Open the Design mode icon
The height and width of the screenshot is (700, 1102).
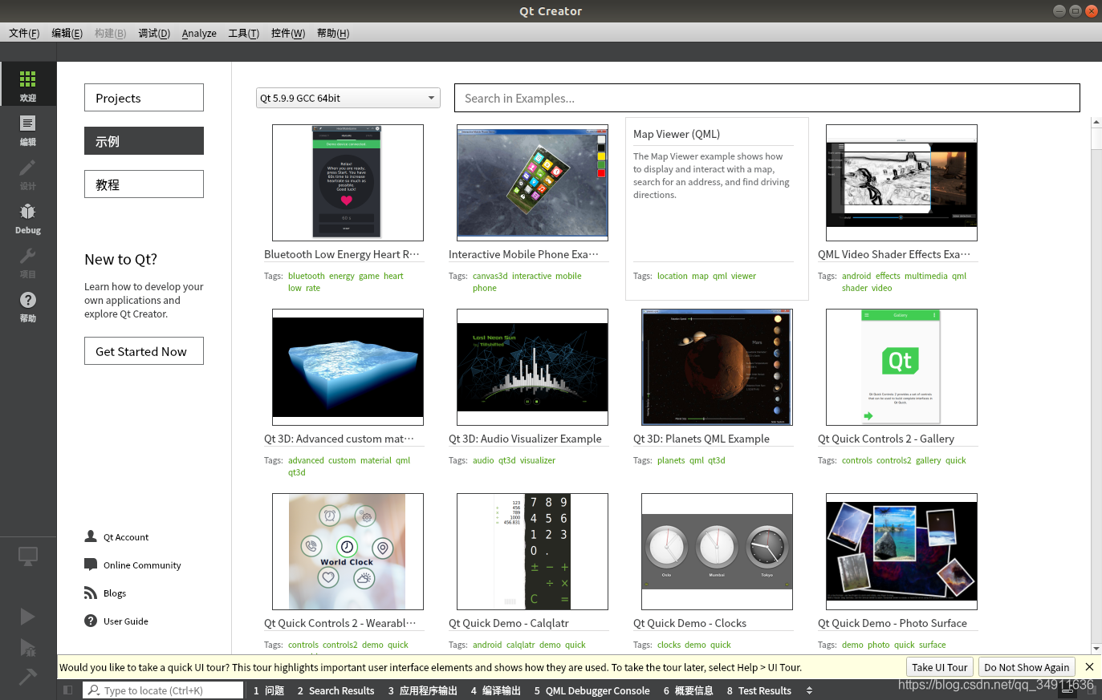[x=28, y=172]
